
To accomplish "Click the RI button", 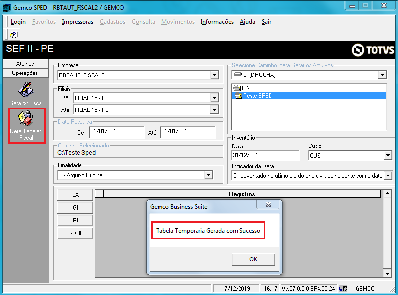I will point(75,220).
